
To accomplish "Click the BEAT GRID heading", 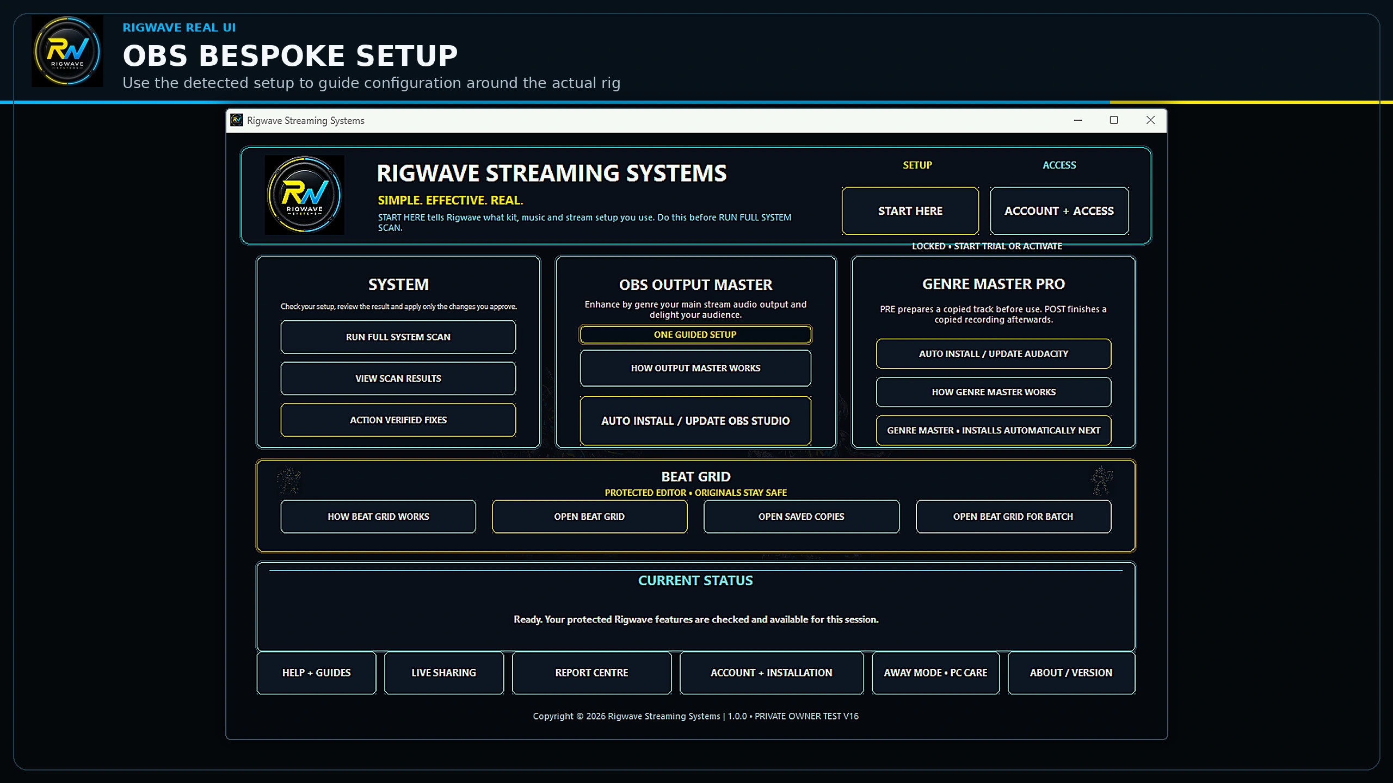I will click(x=695, y=477).
